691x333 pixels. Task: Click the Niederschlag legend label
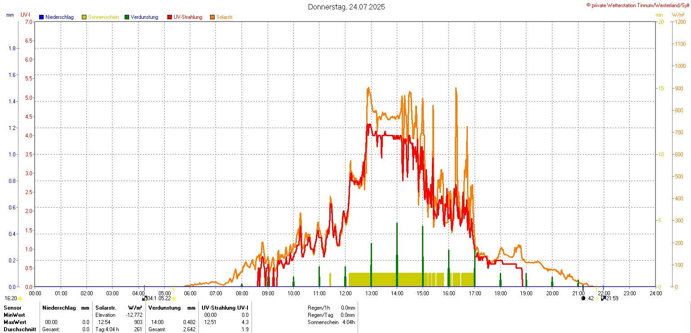pos(59,17)
